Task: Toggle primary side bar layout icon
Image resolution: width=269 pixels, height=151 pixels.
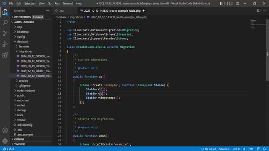Action: point(222,3)
